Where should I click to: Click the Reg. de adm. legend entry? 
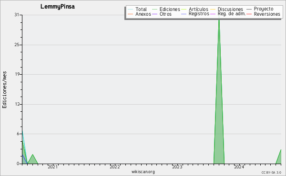click(228, 14)
